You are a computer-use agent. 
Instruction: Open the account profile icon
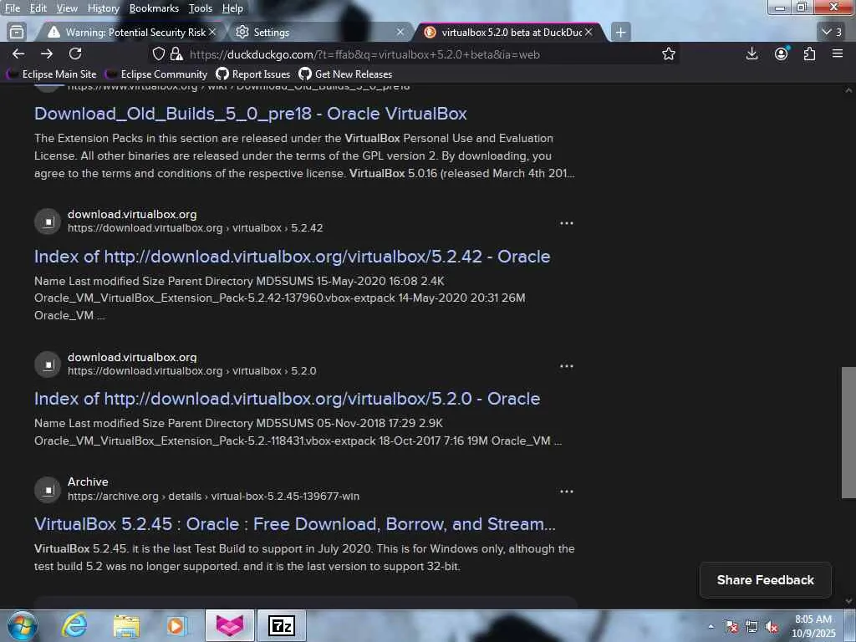click(x=782, y=53)
